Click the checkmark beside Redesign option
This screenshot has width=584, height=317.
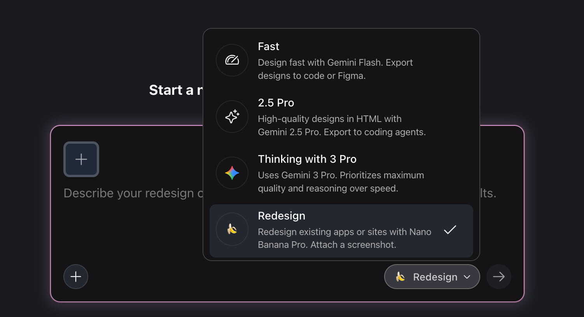(x=450, y=230)
